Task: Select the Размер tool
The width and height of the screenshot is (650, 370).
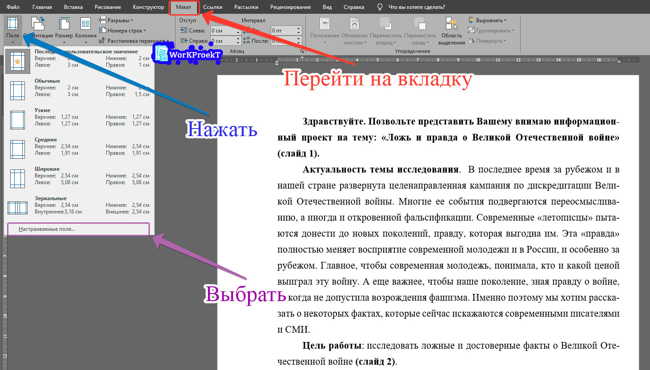Action: [x=64, y=30]
